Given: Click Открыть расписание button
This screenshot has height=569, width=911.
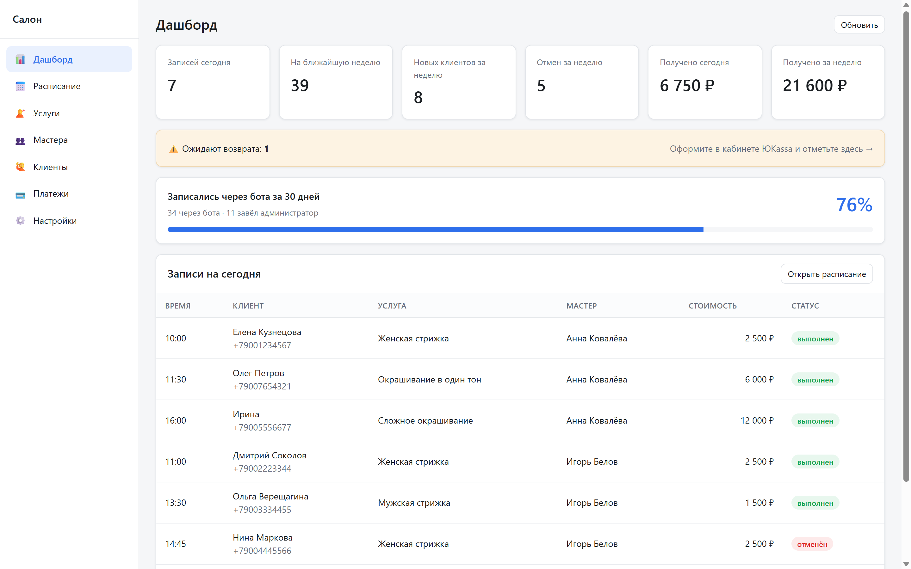Looking at the screenshot, I should 827,274.
